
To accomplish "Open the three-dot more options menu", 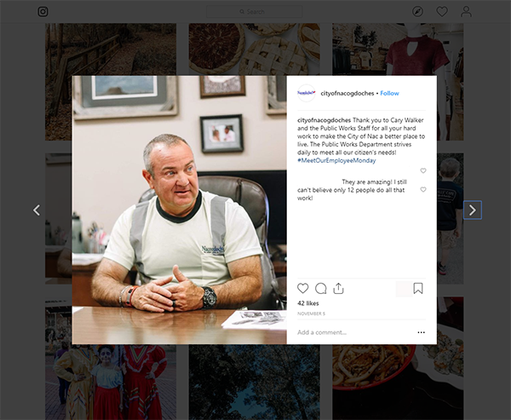I will (x=421, y=332).
